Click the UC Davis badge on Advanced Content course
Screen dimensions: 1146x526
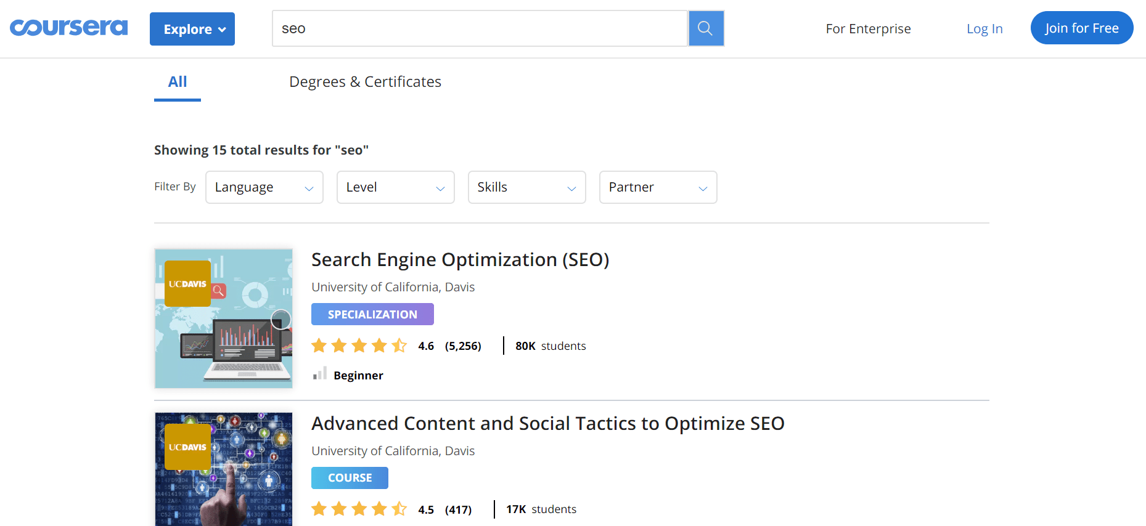187,447
